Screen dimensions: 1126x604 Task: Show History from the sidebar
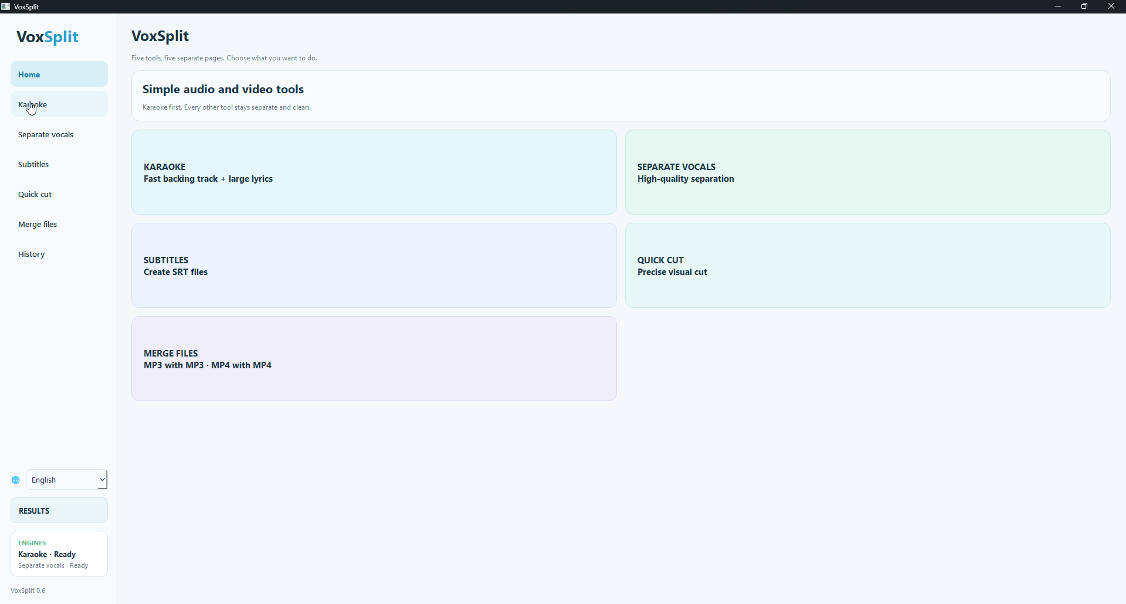tap(59, 254)
